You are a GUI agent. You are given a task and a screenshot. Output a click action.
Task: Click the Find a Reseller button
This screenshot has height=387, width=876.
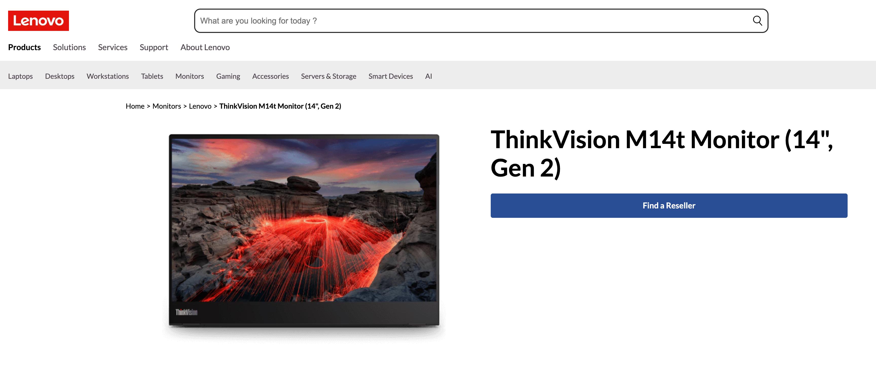click(x=669, y=206)
